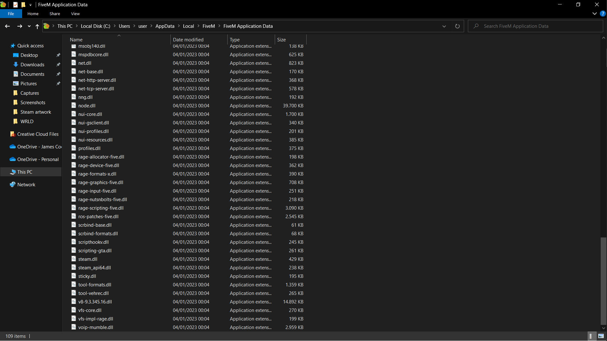Select Network in navigation pane
The width and height of the screenshot is (607, 341).
click(x=26, y=185)
